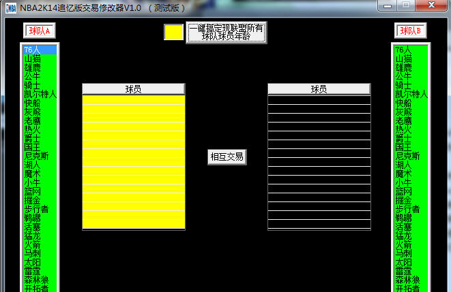This screenshot has height=292, width=451.
Task: Select 湖人 in the Team B list
Action: tap(411, 165)
